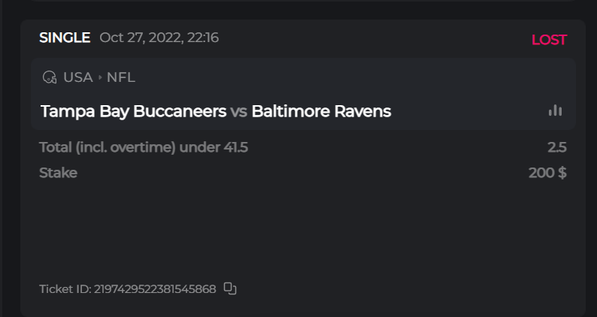Click Baltimore Ravens team name
Image resolution: width=597 pixels, height=317 pixels.
pyautogui.click(x=321, y=112)
